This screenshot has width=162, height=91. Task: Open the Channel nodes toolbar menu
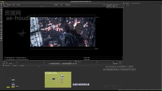(1, 10)
